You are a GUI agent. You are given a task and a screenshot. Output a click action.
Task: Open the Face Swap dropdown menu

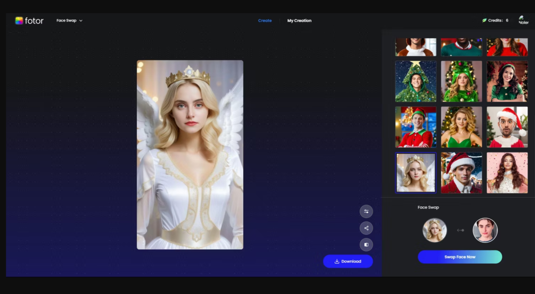(69, 20)
